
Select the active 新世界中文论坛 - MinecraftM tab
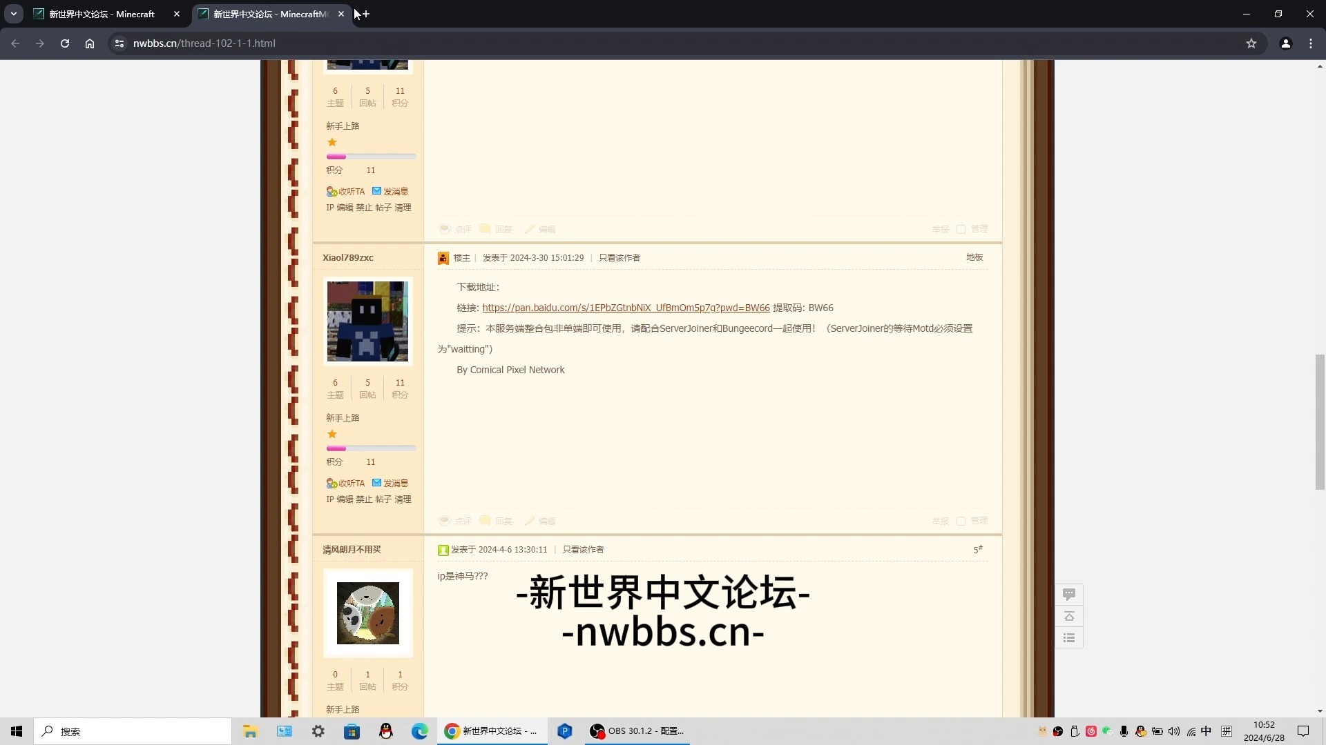coord(269,14)
